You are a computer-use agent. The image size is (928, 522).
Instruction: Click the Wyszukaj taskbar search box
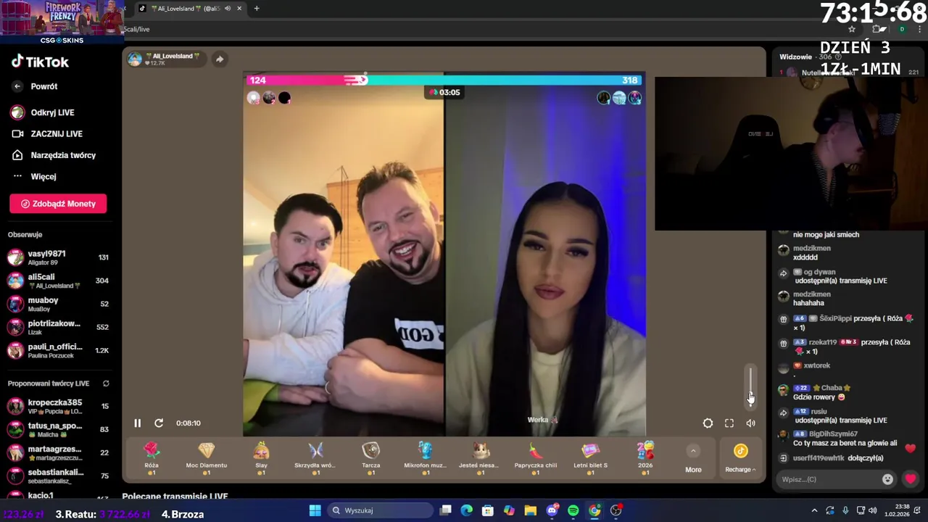[x=379, y=510]
